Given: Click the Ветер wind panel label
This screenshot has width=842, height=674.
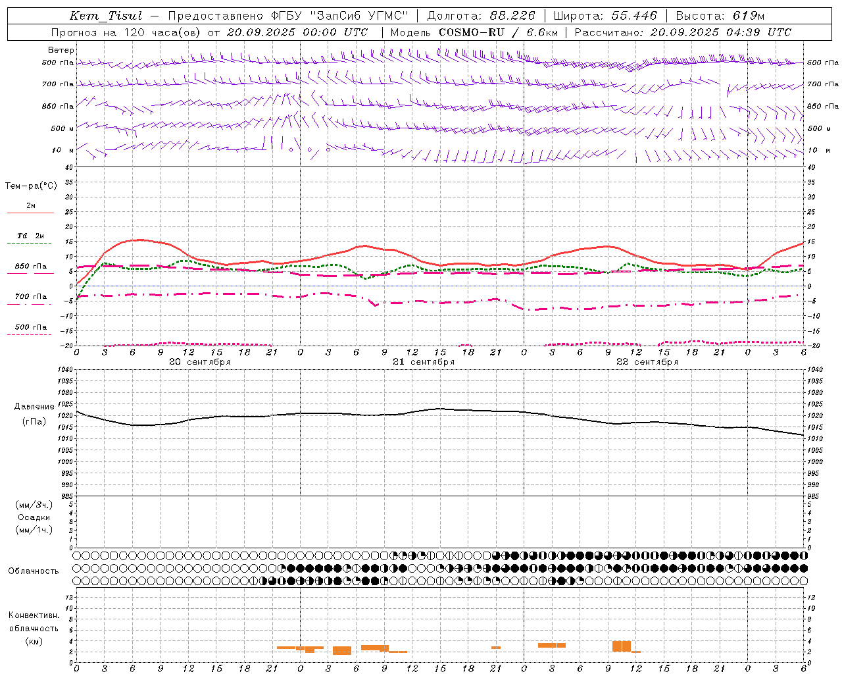Looking at the screenshot, I should pos(61,50).
